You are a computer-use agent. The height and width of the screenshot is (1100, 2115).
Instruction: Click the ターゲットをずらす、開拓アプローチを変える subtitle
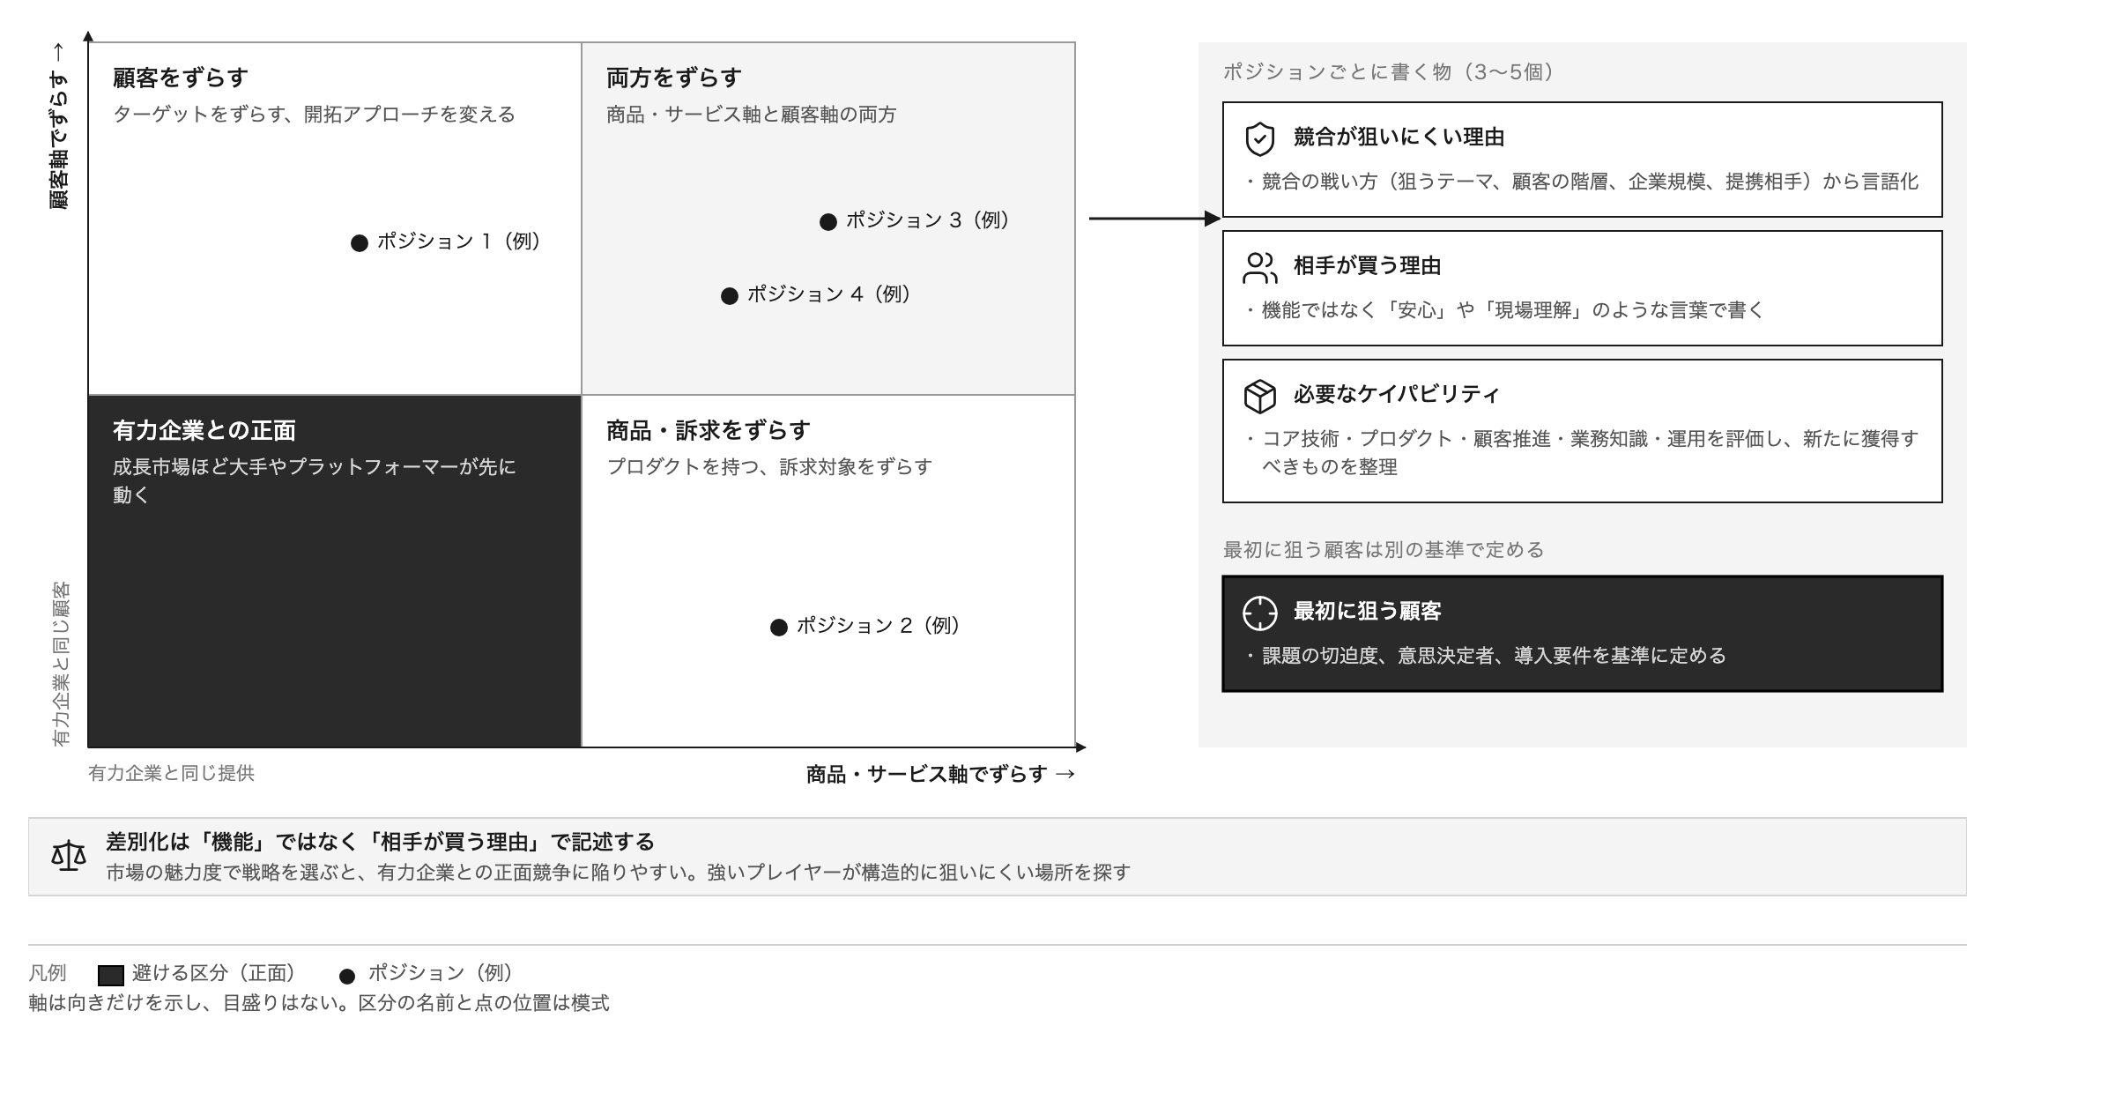tap(314, 115)
